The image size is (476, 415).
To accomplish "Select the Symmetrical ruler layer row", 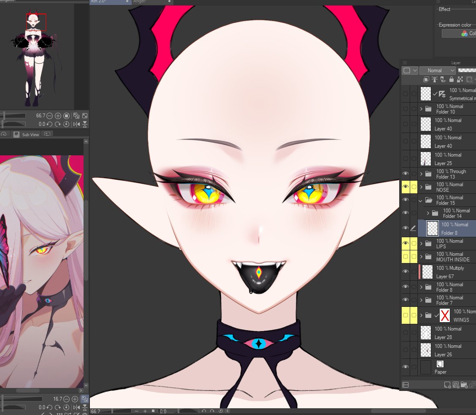I will tap(447, 94).
